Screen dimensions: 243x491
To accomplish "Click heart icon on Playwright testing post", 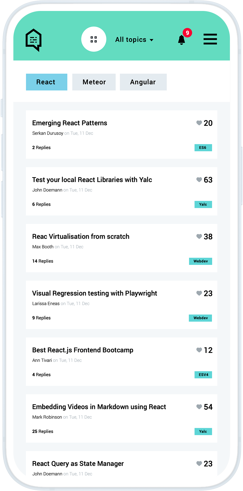I will (x=199, y=293).
